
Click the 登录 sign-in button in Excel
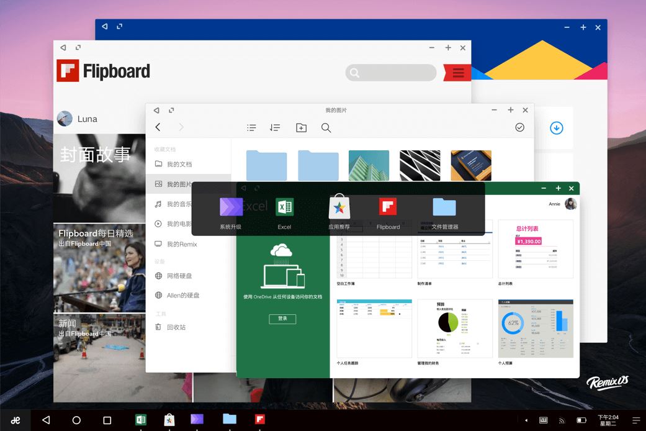click(x=282, y=319)
